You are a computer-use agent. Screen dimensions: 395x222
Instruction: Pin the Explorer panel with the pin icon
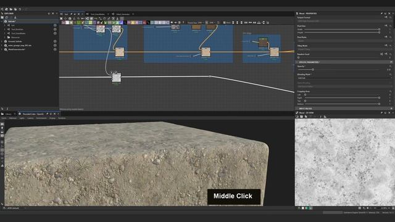49,14
